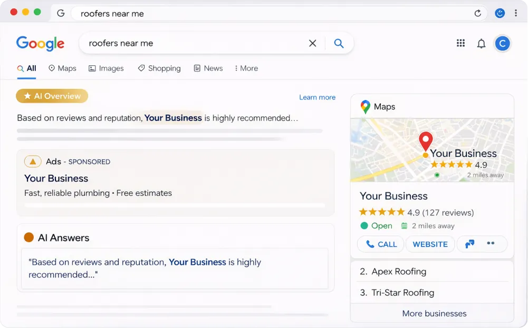Viewport: 528px width, 328px height.
Task: Expand the More search options
Action: click(x=246, y=68)
